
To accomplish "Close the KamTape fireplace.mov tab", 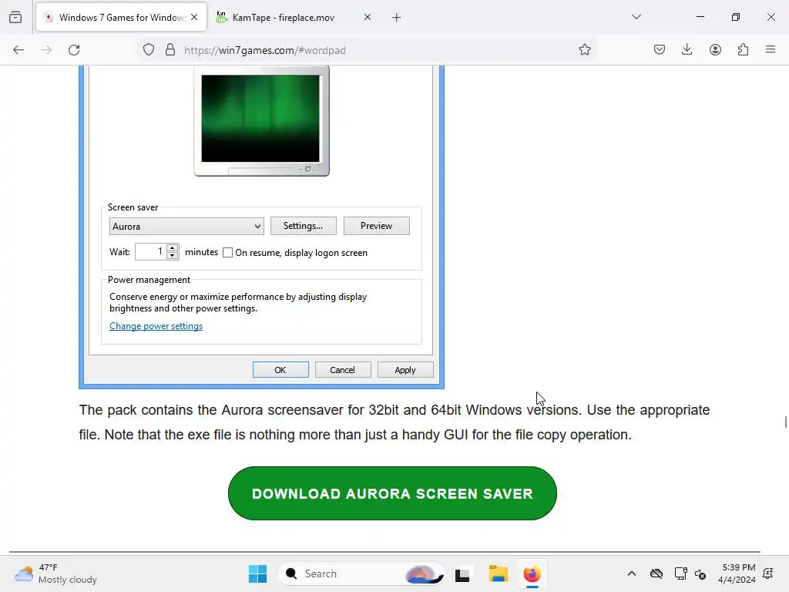I will pos(368,17).
